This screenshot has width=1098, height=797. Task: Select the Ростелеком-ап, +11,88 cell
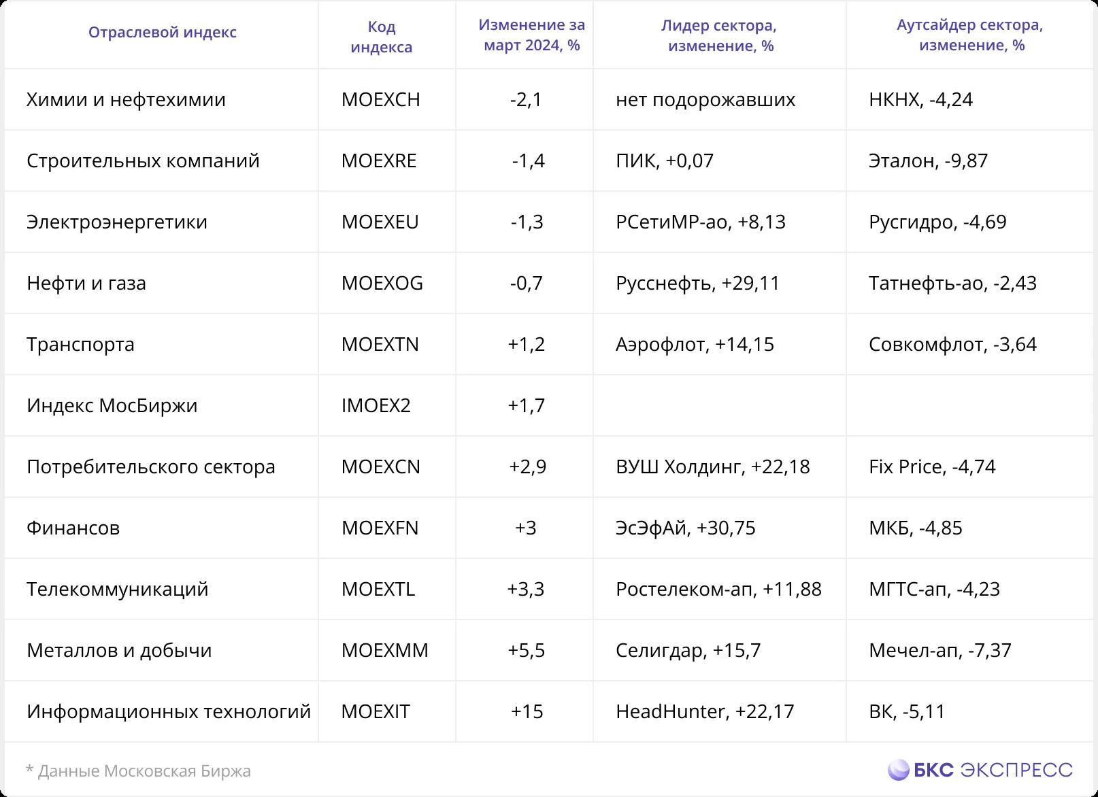pos(718,589)
